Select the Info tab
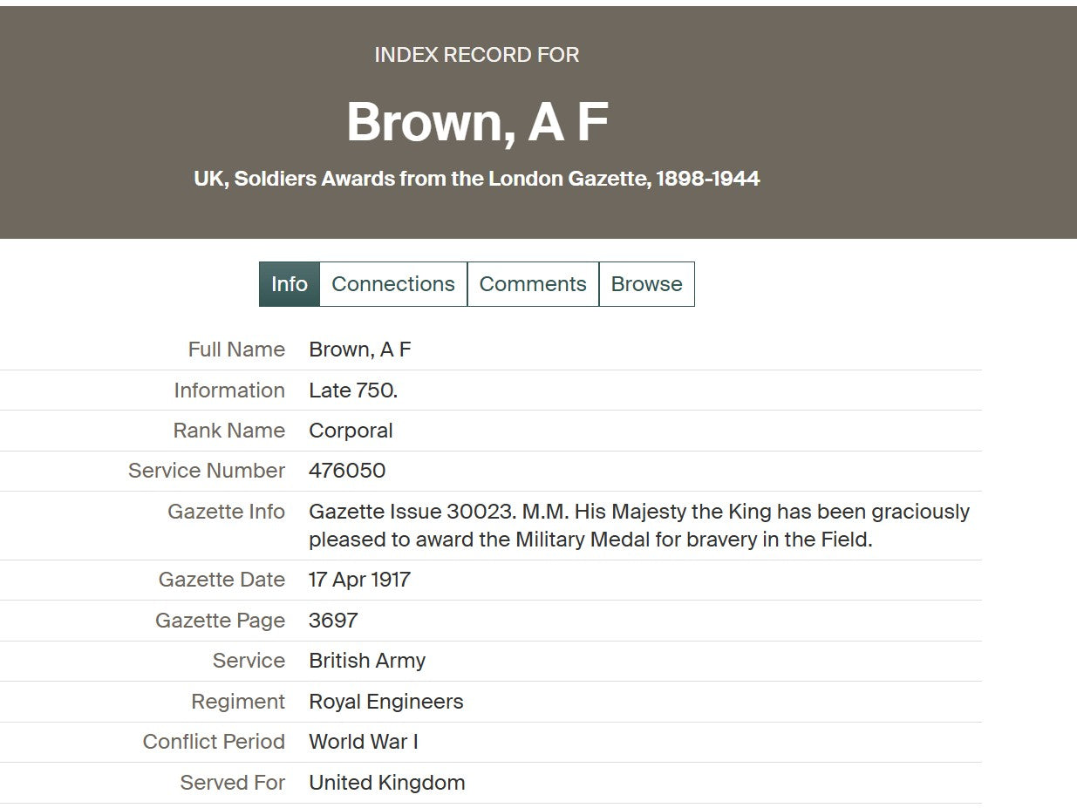Screen dimensions: 1077x808 coord(289,284)
